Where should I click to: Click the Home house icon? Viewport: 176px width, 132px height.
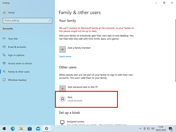pyautogui.click(x=4, y=12)
